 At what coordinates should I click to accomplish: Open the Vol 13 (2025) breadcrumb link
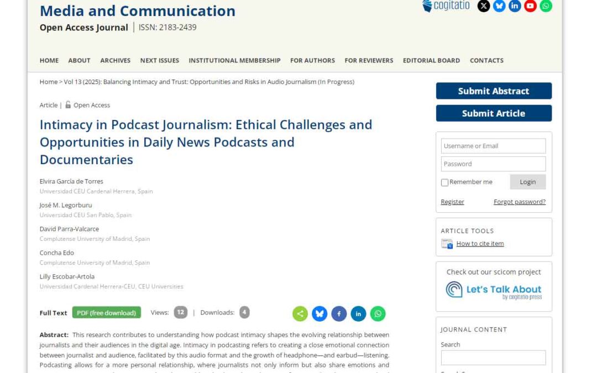[209, 82]
